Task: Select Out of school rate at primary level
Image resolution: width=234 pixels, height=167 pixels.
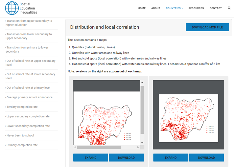Action: click(x=29, y=88)
